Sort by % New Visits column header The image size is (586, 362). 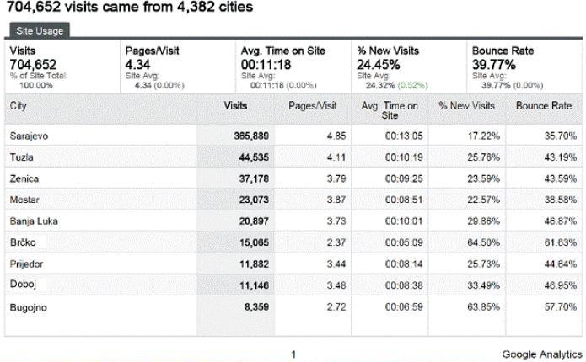coord(466,106)
